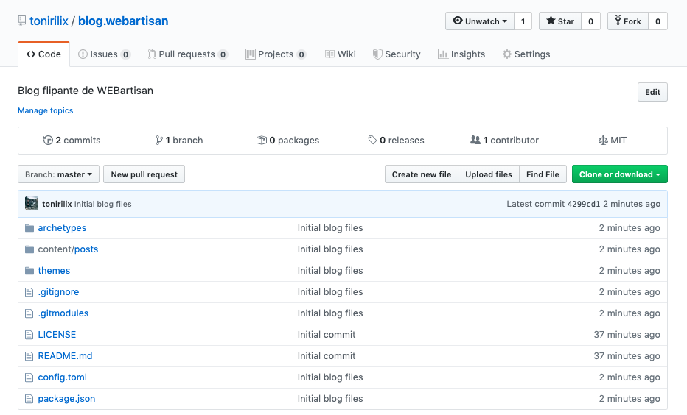Click Initial commit message on LICENSE row
Viewport: 687px width, 415px height.
coord(327,335)
